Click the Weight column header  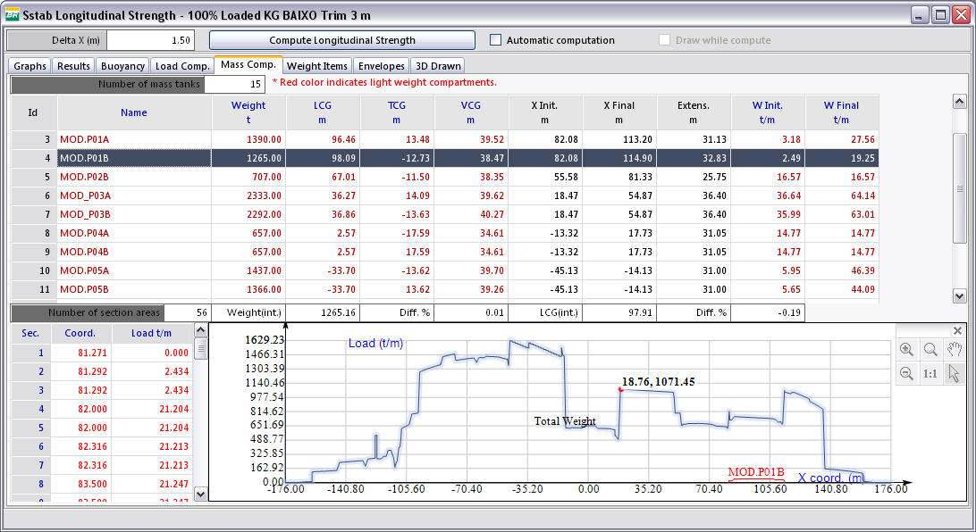click(248, 112)
